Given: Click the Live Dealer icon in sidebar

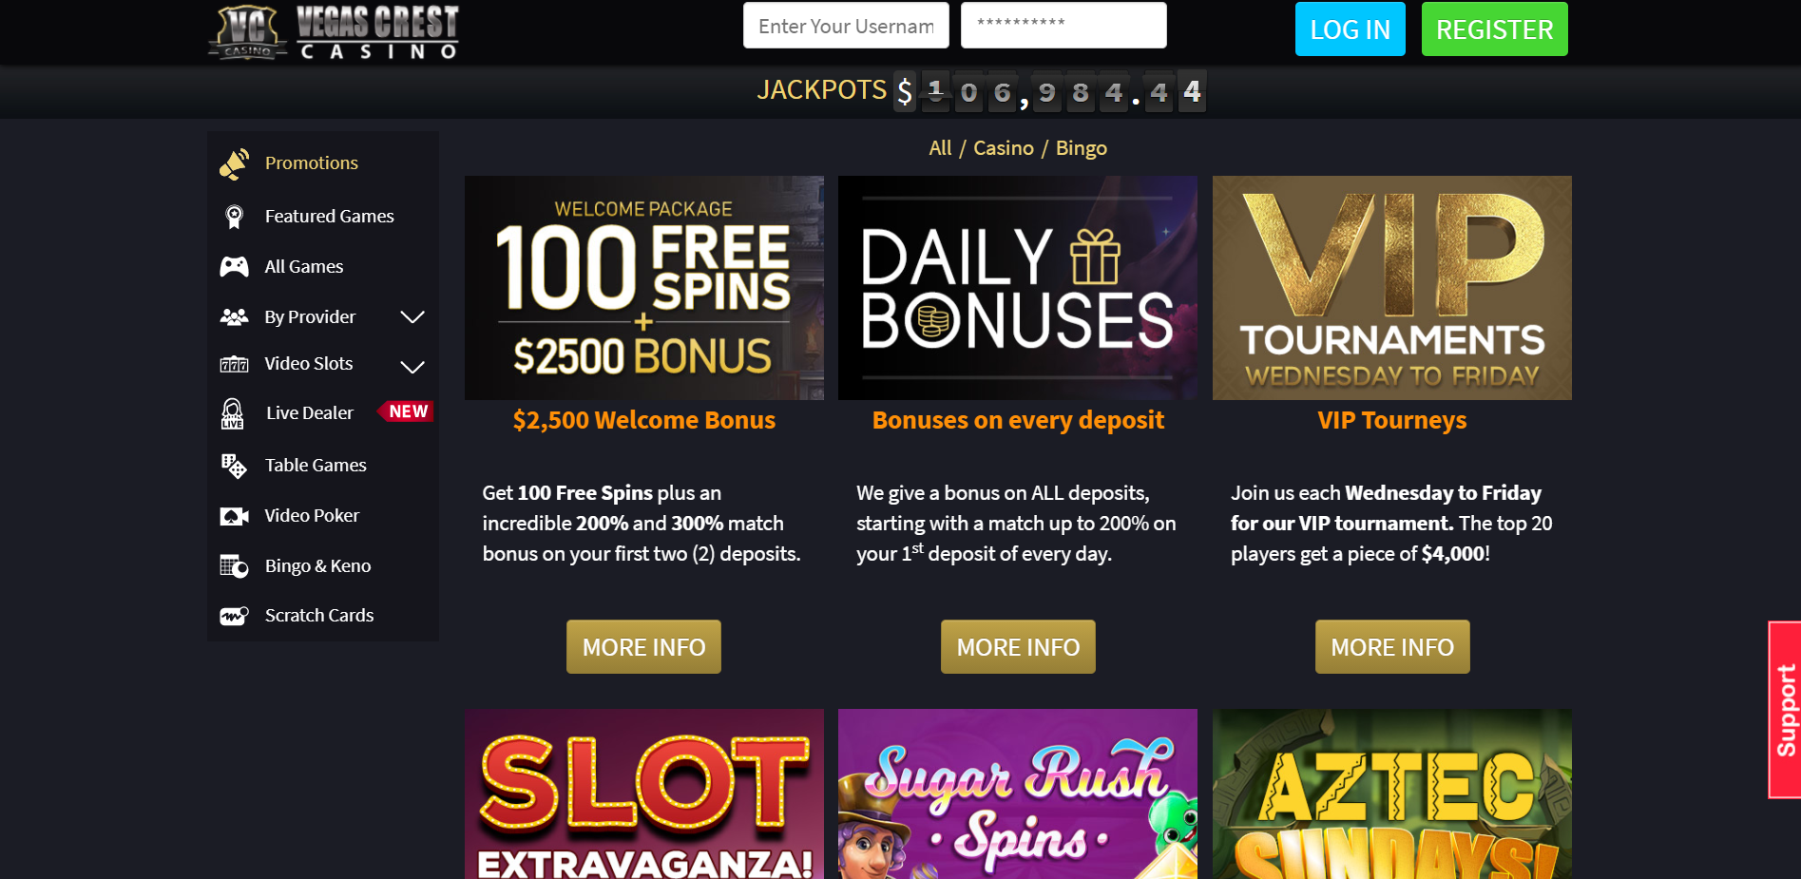Looking at the screenshot, I should pos(233,413).
